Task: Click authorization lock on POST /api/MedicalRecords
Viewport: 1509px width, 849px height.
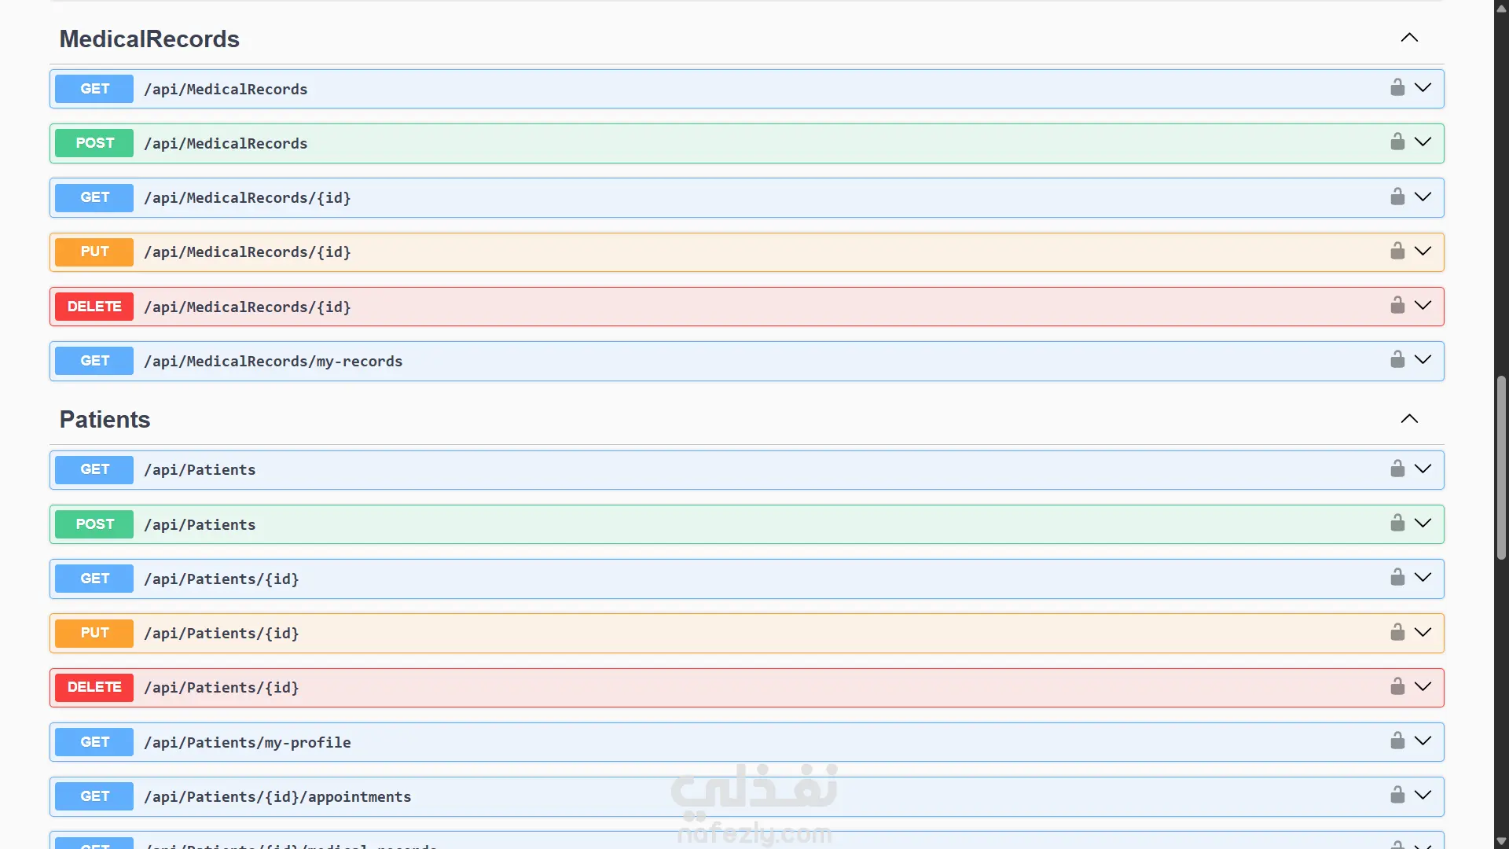Action: point(1397,141)
